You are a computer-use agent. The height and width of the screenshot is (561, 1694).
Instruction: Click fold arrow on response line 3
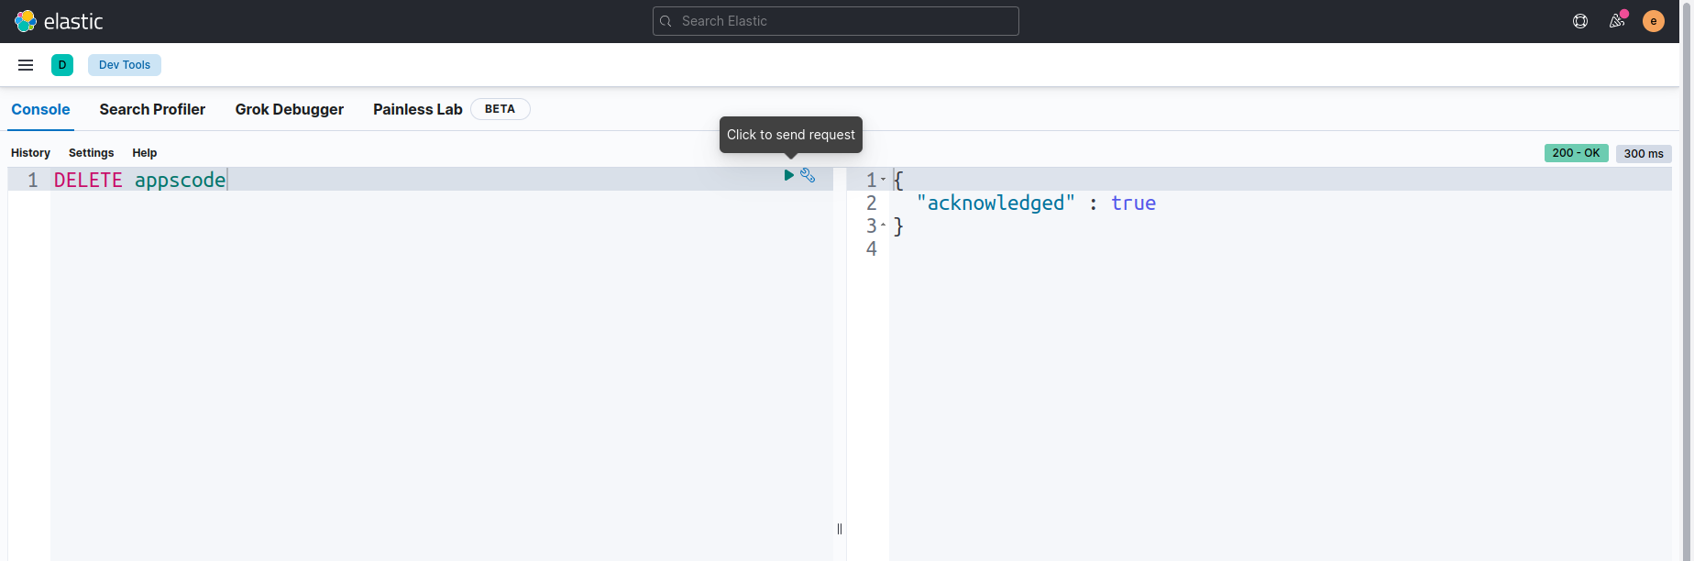tap(884, 225)
